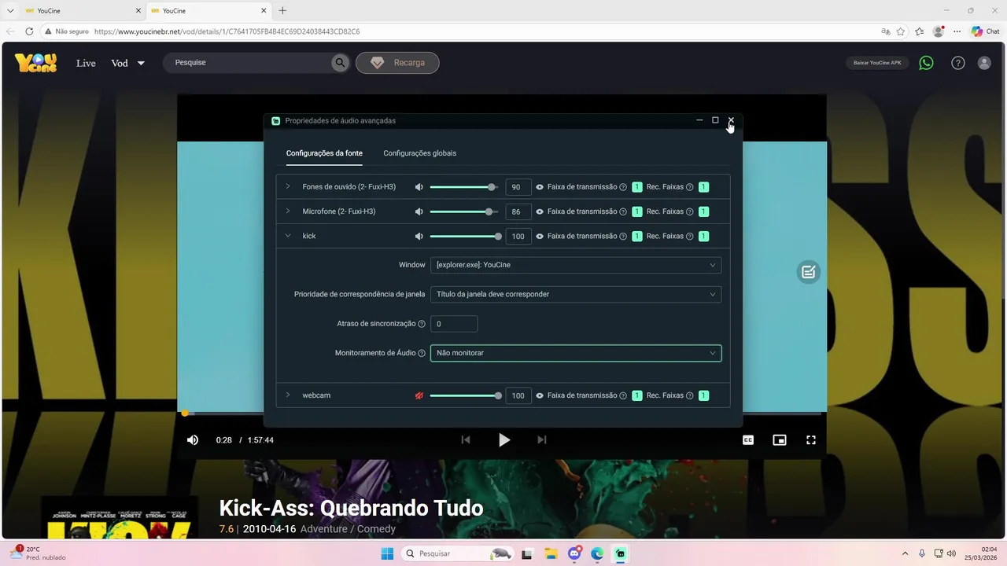Image resolution: width=1007 pixels, height=566 pixels.
Task: Go to the previous video
Action: point(466,440)
